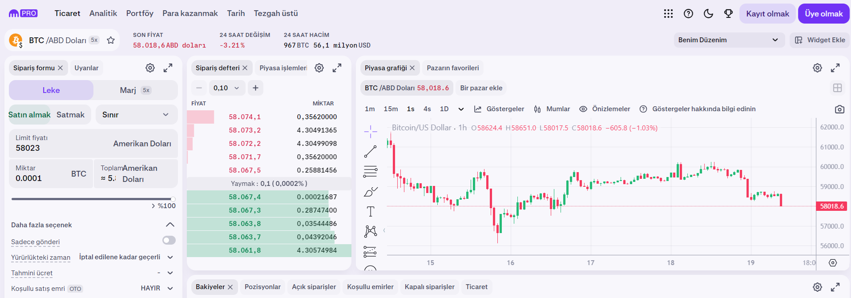The image size is (851, 298).
Task: Select the text annotation tool
Action: coord(370,212)
